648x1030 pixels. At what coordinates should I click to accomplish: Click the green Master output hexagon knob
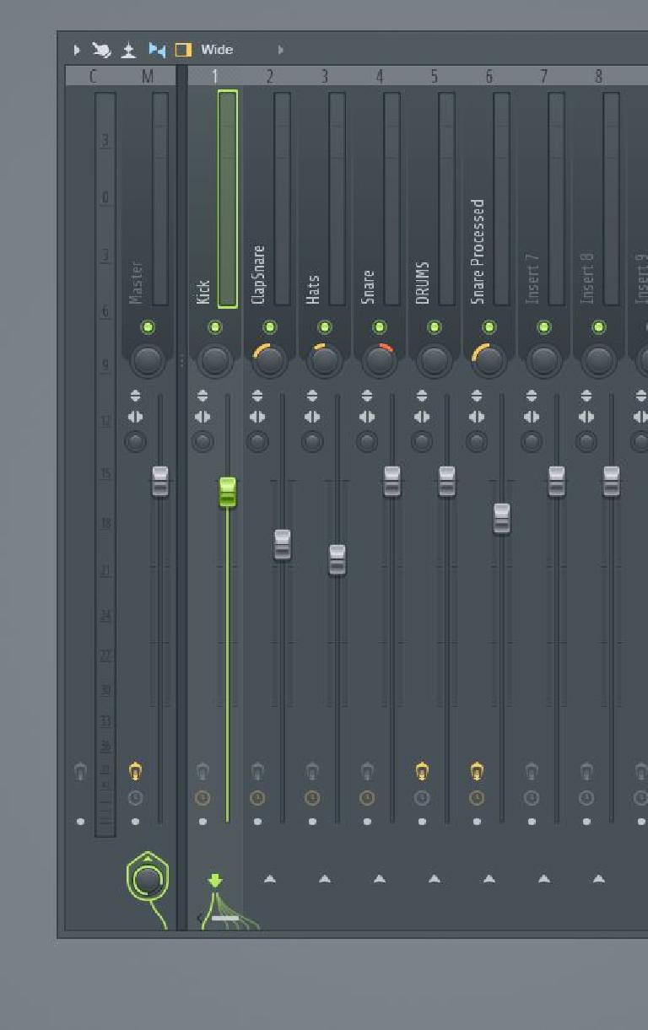tap(148, 878)
